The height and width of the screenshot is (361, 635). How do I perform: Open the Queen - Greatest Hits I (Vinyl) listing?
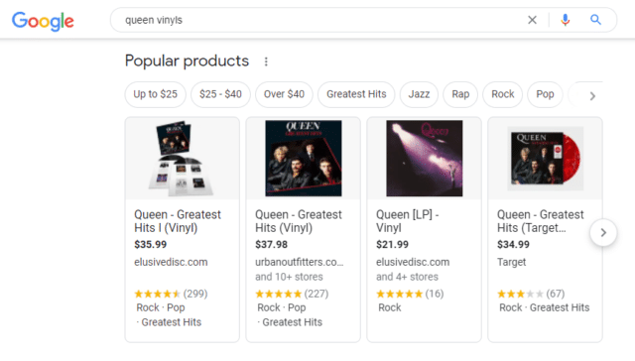178,221
